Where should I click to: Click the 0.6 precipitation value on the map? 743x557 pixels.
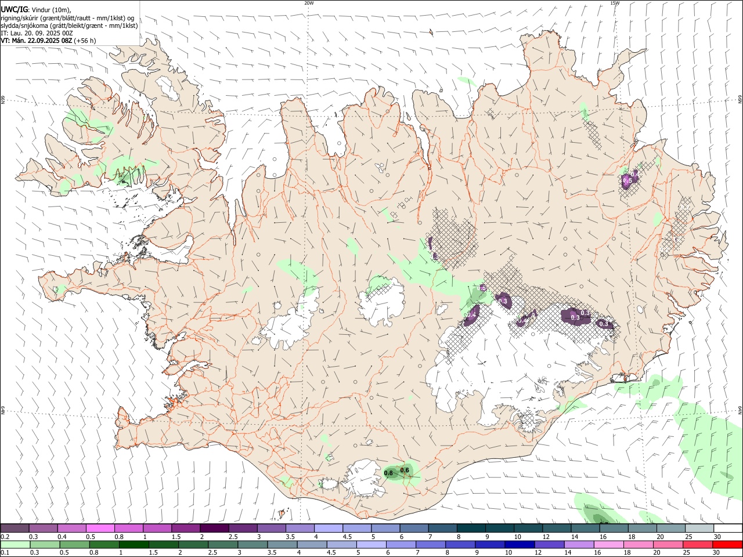[405, 470]
